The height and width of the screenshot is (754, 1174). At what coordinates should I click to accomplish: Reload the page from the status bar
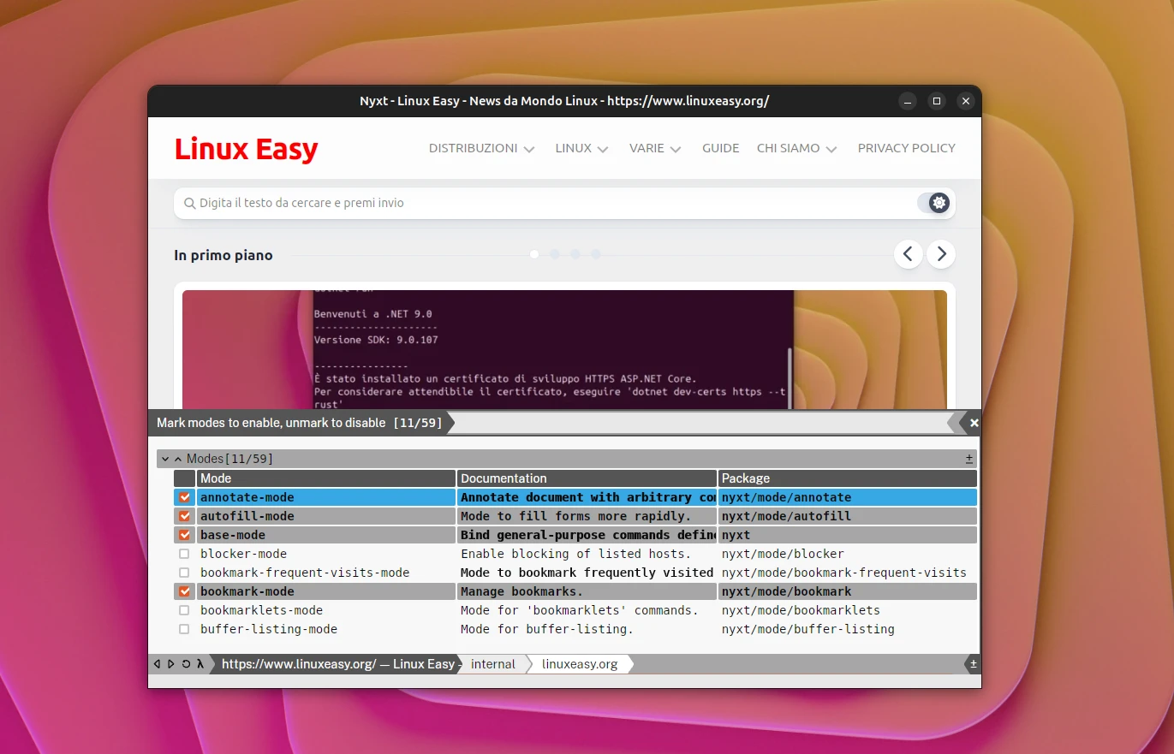coord(186,664)
